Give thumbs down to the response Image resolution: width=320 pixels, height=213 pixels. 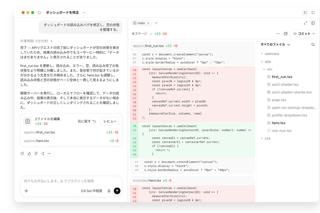click(36, 154)
